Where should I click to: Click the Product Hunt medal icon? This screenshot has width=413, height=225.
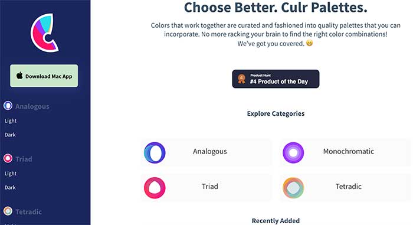241,79
